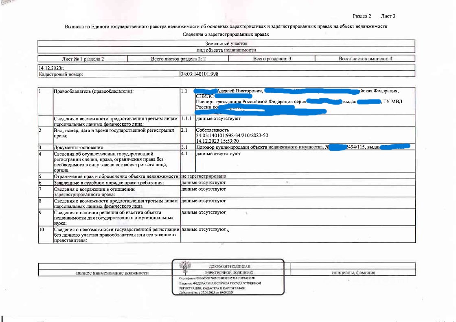Select "данные отсутствуют" in row 4.1

218,154
